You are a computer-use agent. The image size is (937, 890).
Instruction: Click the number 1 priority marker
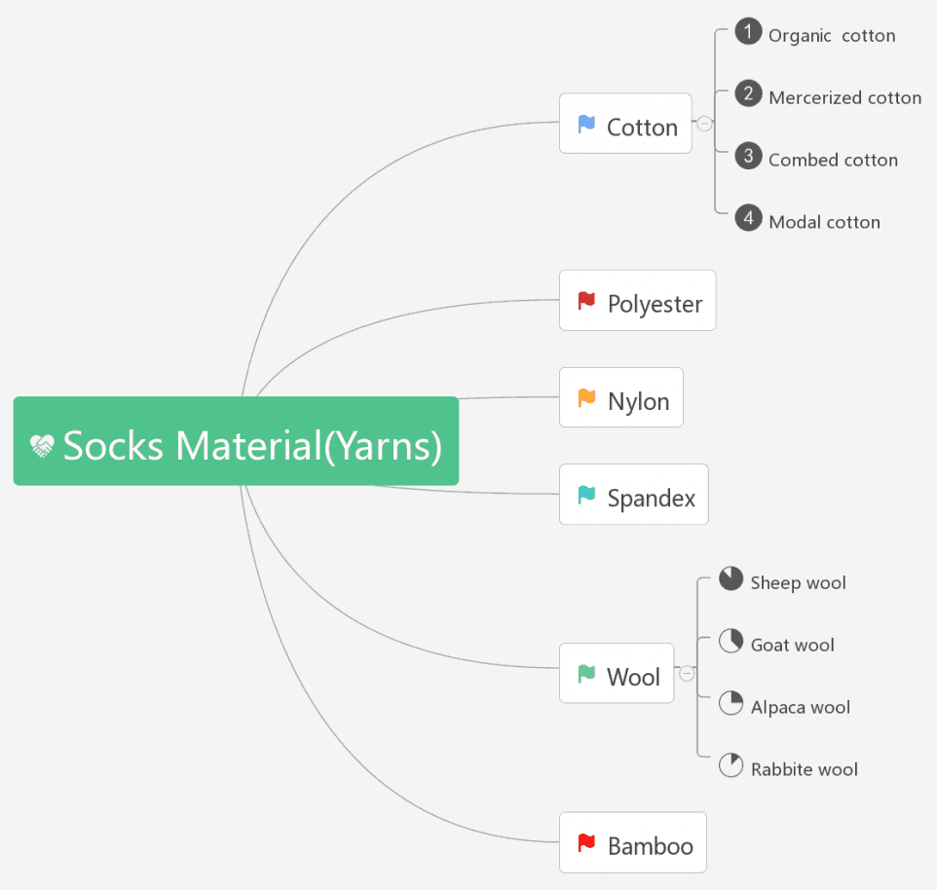pos(748,32)
